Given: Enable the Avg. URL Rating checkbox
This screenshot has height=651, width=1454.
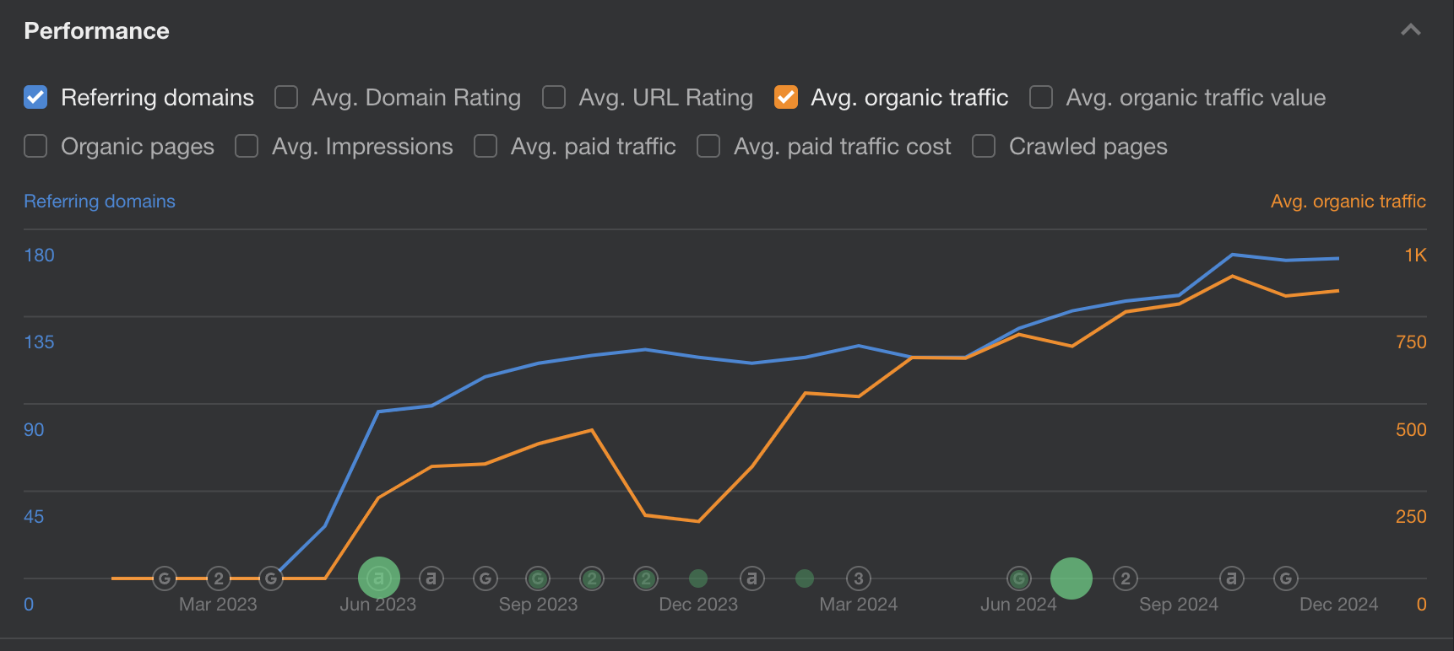Looking at the screenshot, I should [x=554, y=98].
